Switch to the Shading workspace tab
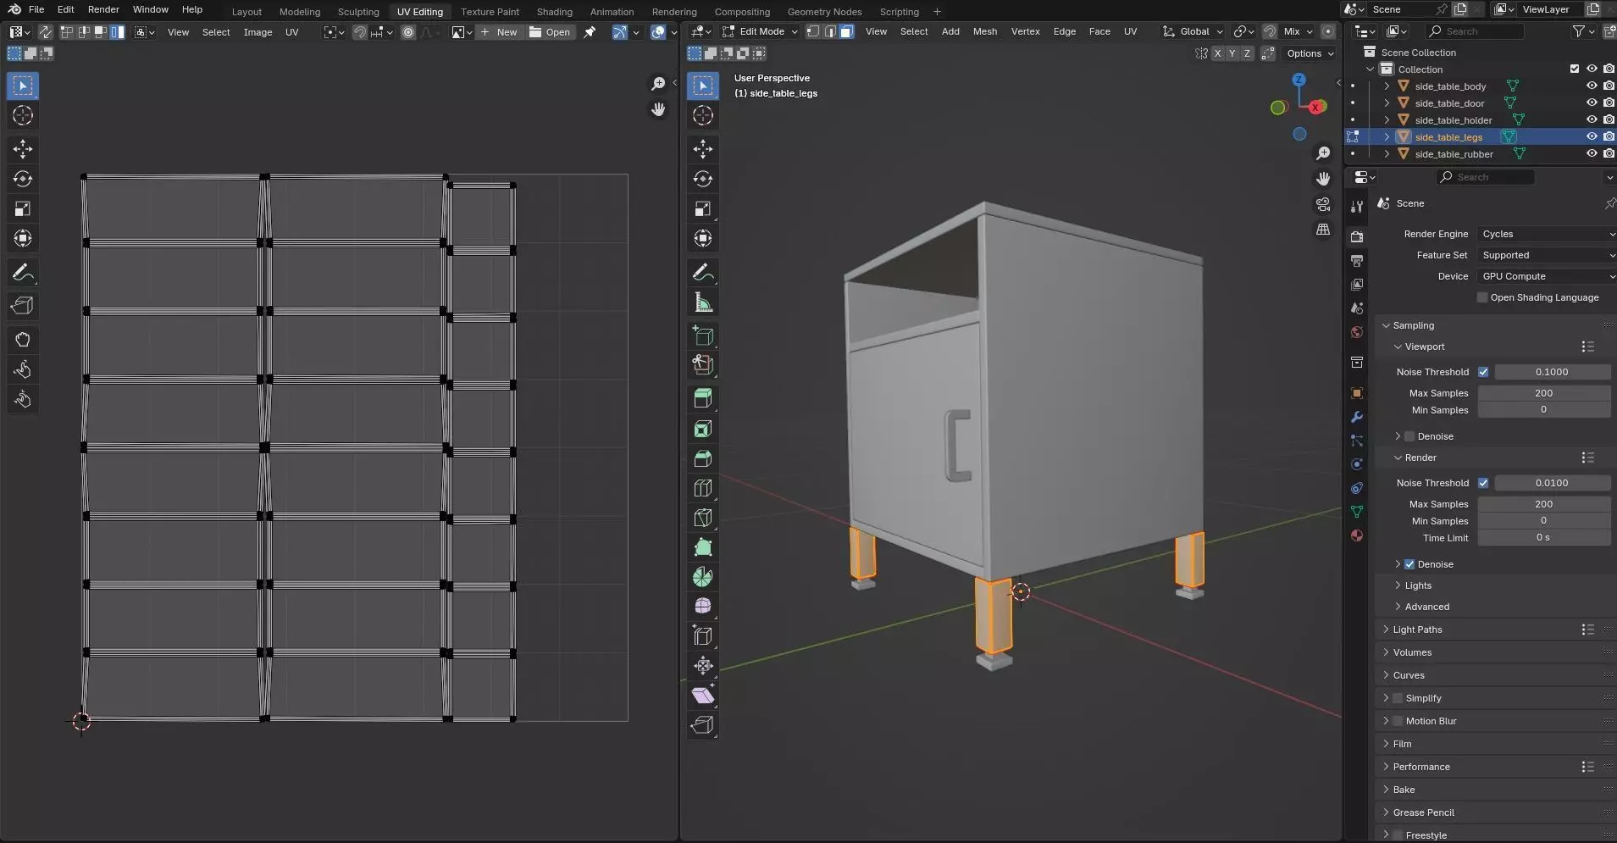The width and height of the screenshot is (1617, 843). click(x=555, y=12)
